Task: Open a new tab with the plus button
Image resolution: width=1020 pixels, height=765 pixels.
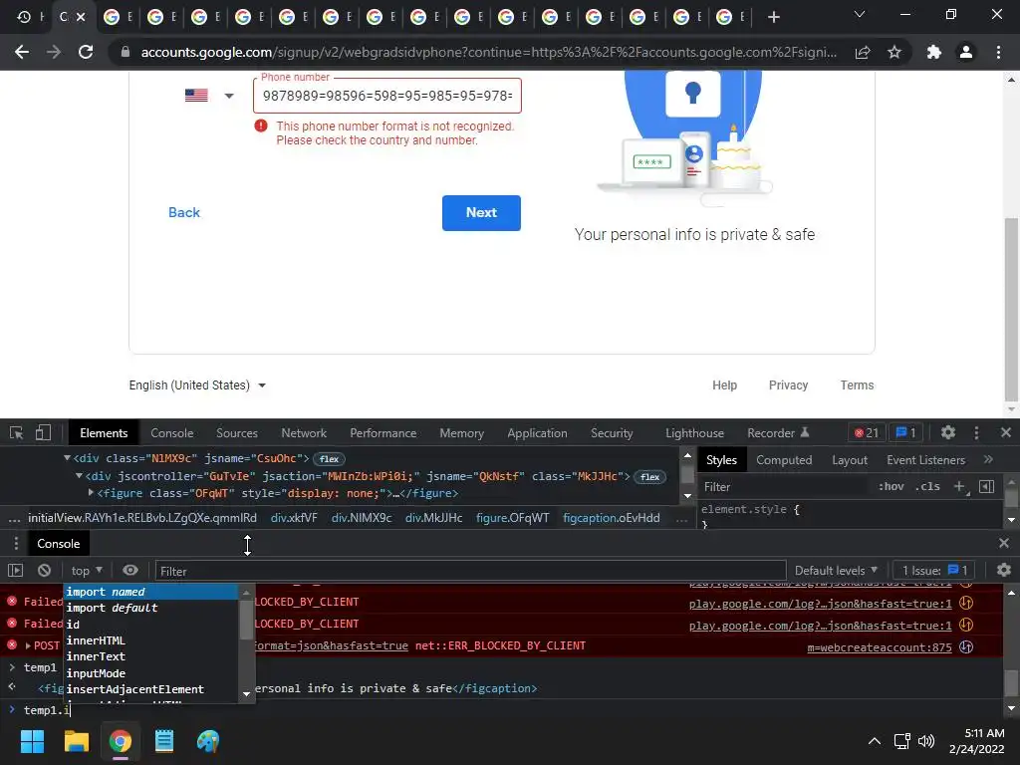Action: click(x=773, y=17)
